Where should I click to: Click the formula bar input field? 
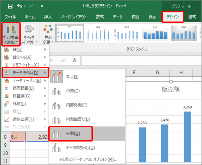[x=142, y=60]
